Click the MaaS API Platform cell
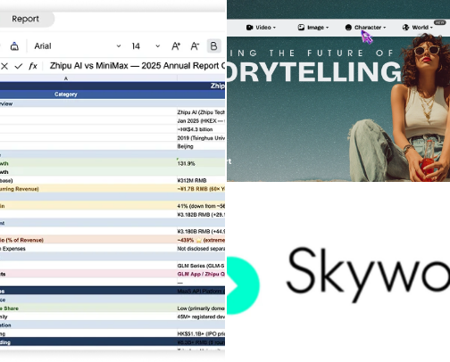Image resolution: width=450 pixels, height=362 pixels. (x=201, y=291)
